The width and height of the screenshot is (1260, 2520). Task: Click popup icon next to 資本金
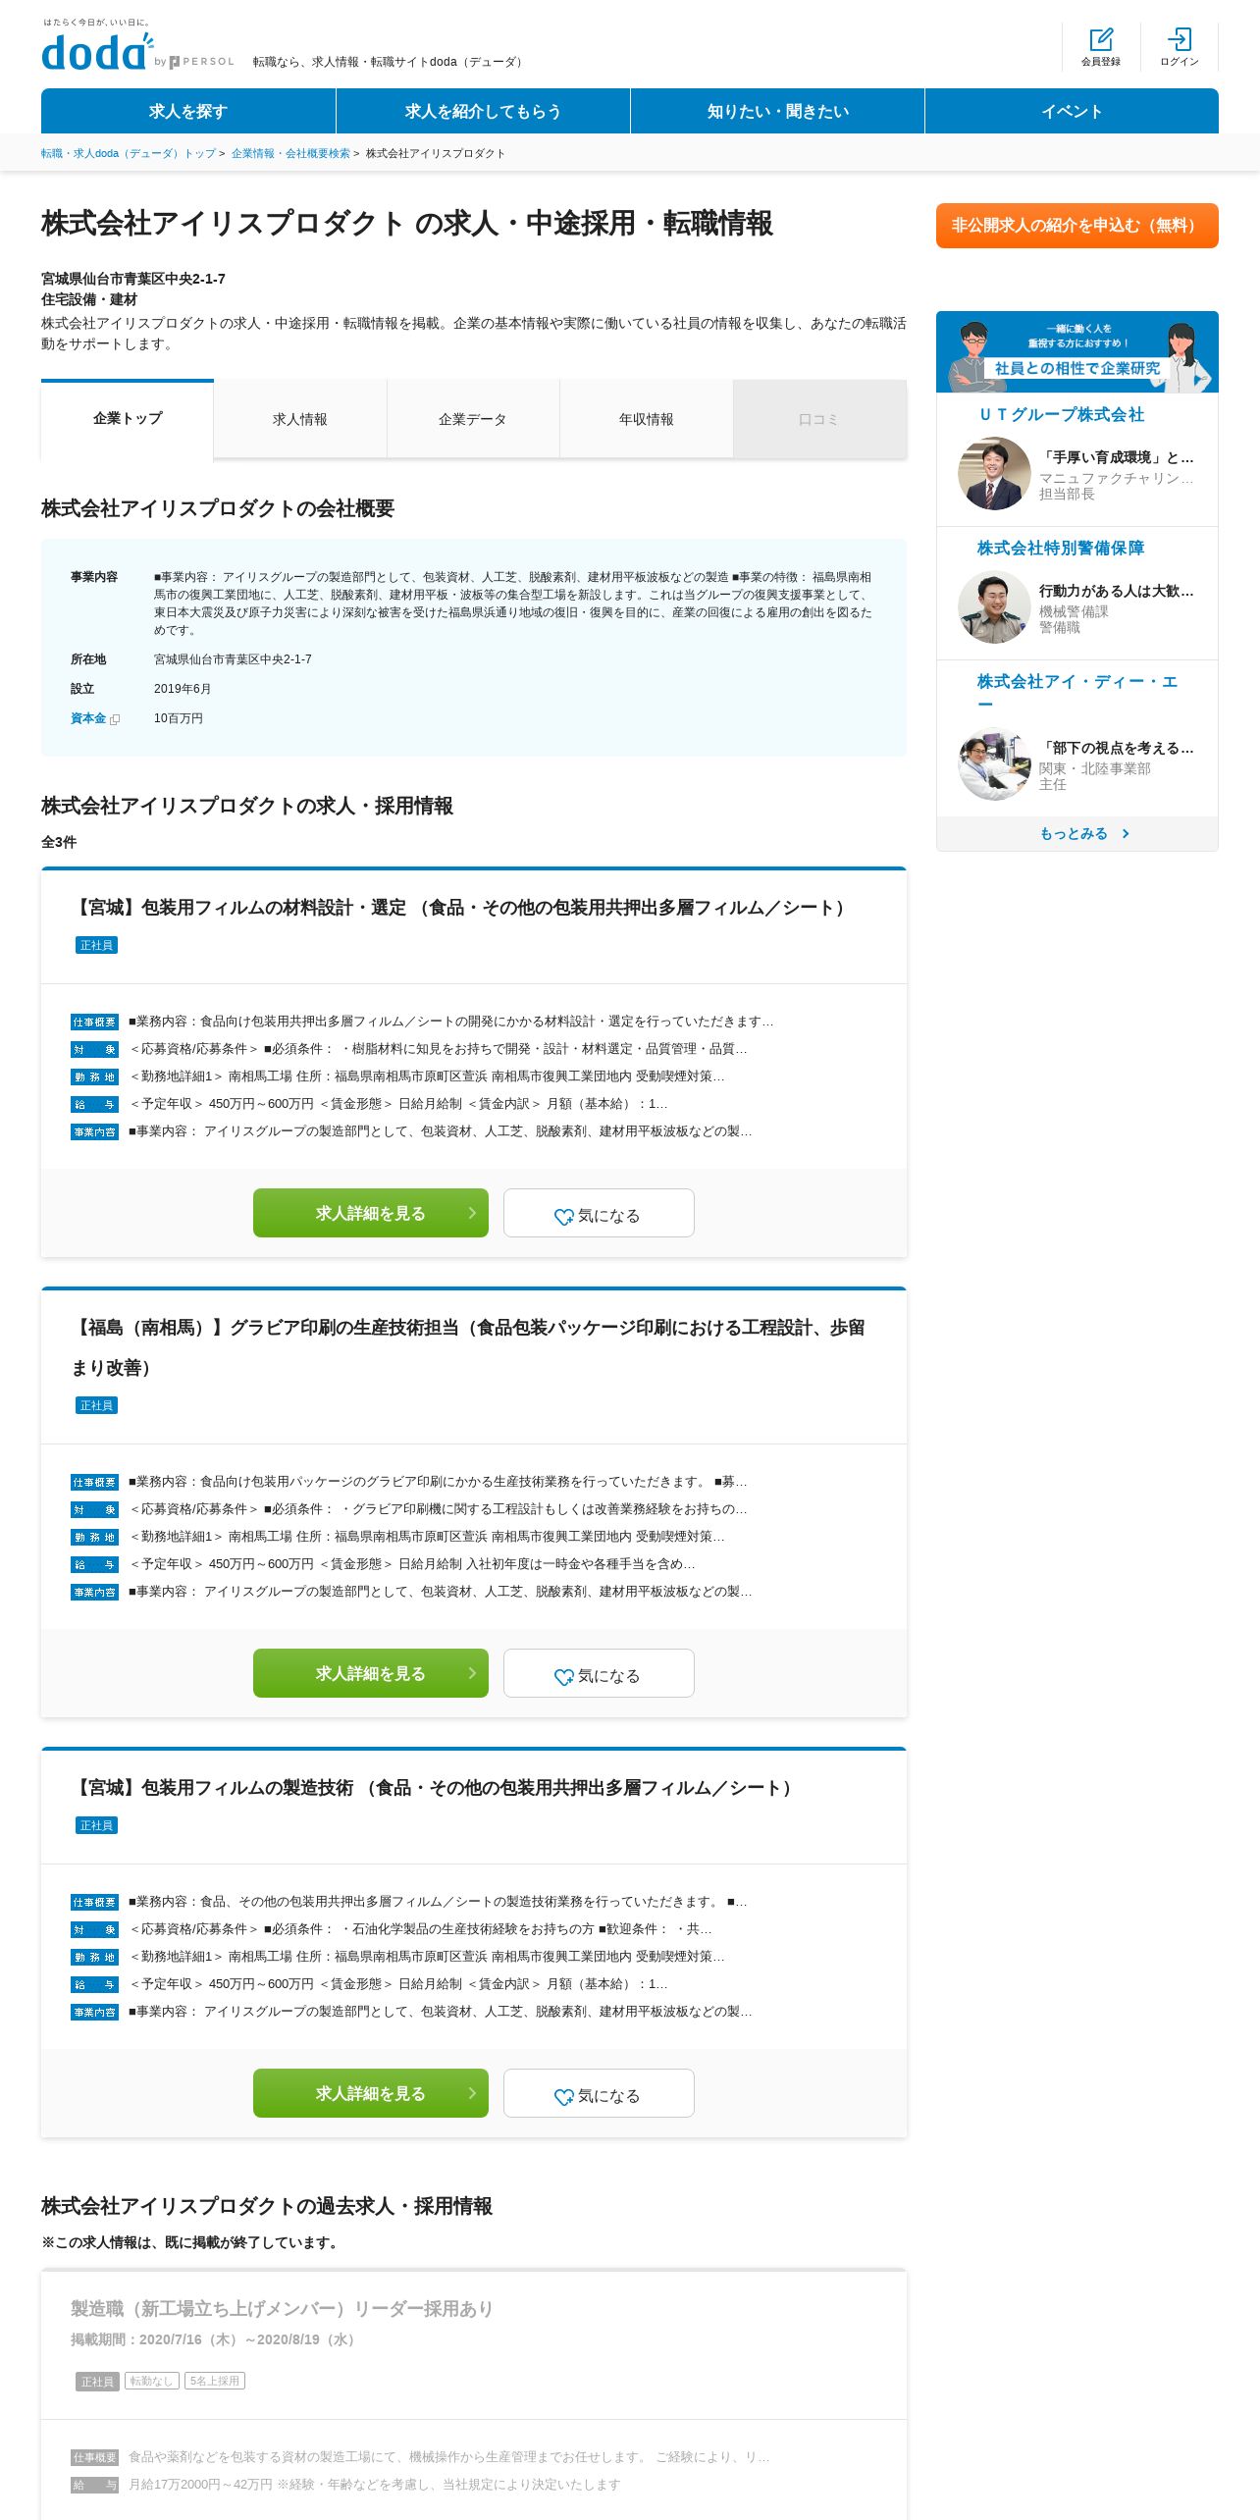click(115, 719)
